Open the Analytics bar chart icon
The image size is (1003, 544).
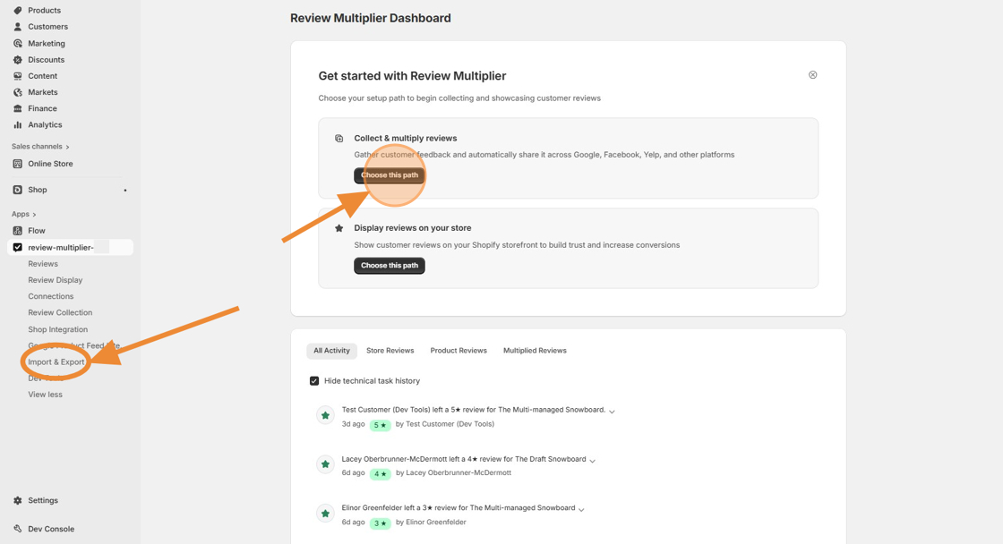(17, 124)
